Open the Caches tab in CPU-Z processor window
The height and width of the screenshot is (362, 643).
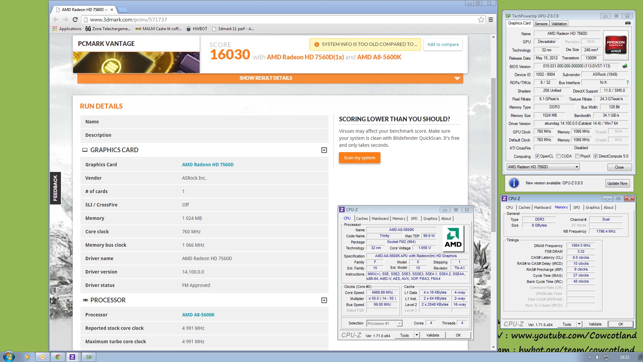(x=362, y=219)
